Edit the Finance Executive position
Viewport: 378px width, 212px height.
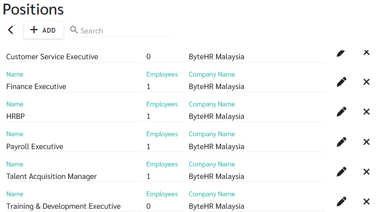tap(341, 82)
